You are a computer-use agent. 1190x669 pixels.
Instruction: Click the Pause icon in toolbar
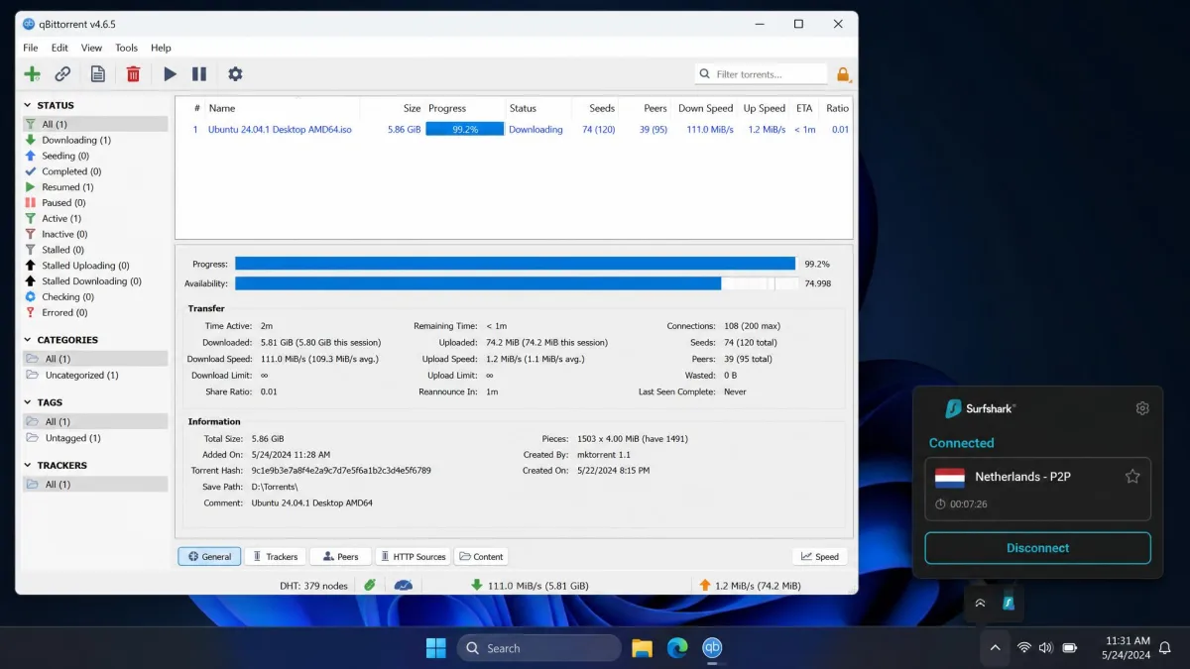(x=199, y=73)
